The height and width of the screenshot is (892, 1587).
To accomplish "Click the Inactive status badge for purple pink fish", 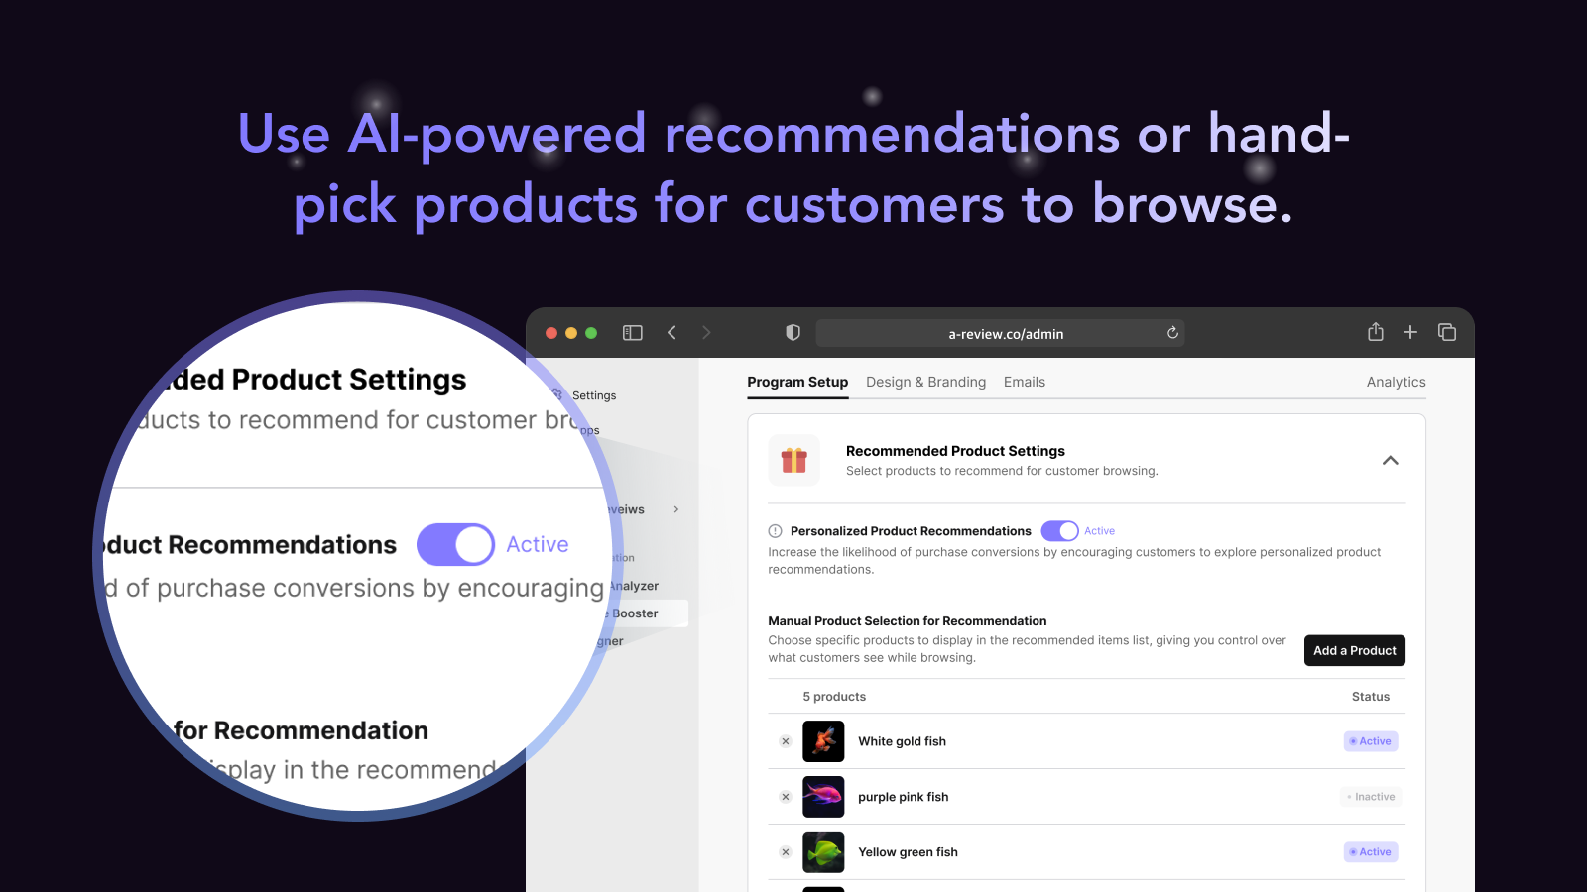I will pos(1370,796).
